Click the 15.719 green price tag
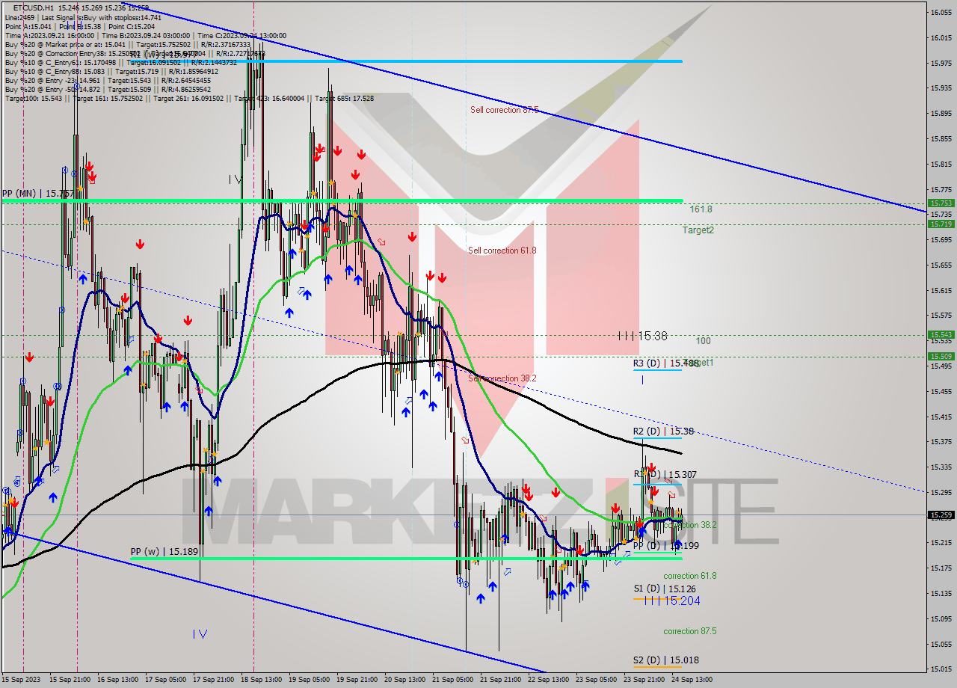The image size is (957, 688). click(x=941, y=224)
